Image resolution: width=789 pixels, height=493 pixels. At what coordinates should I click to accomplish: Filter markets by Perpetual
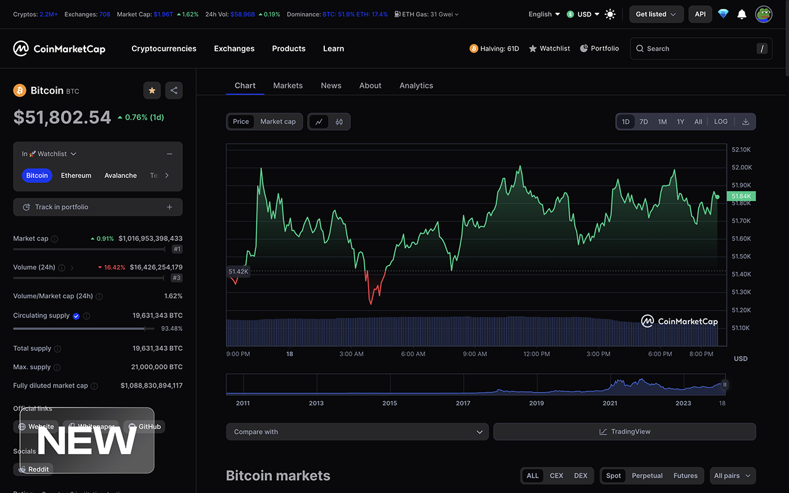(647, 476)
